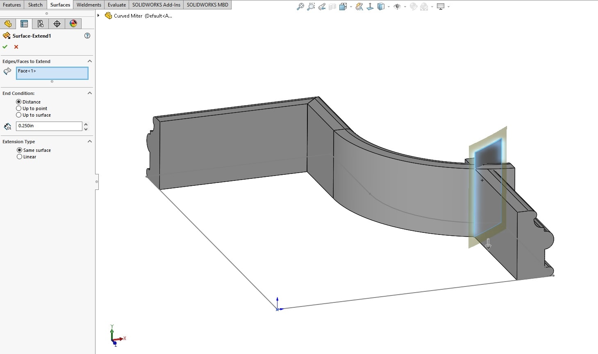Switch to SOLIDWORKS MBD tab
This screenshot has width=598, height=354.
[x=207, y=5]
